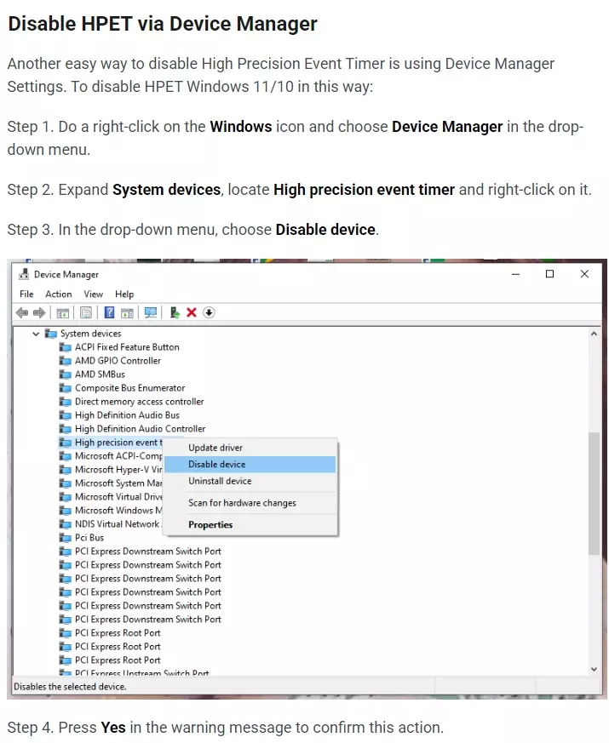The image size is (609, 743).
Task: Click the vertical scrollbar thumb in the device list
Action: pyautogui.click(x=594, y=494)
